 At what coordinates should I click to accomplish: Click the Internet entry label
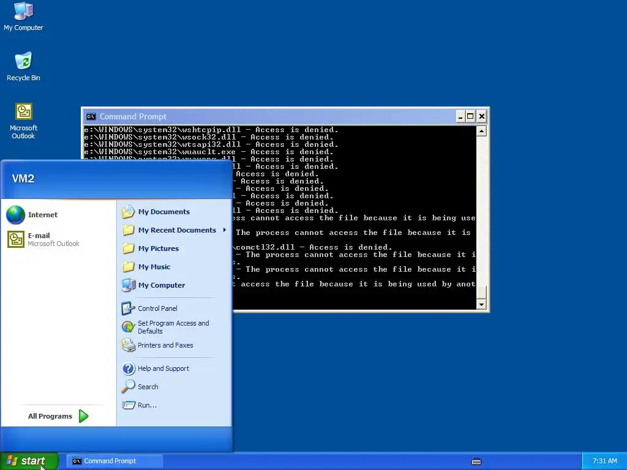(x=43, y=215)
